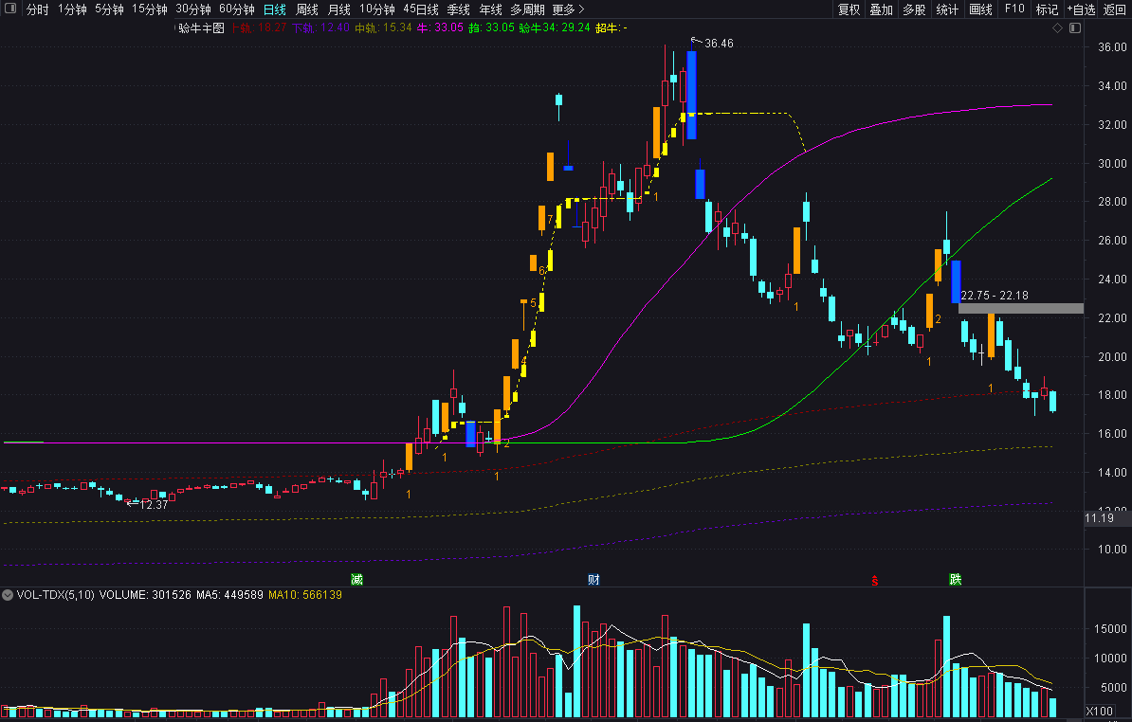The height and width of the screenshot is (722, 1132).
Task: Select the 年线 yearly chart tab
Action: point(491,9)
